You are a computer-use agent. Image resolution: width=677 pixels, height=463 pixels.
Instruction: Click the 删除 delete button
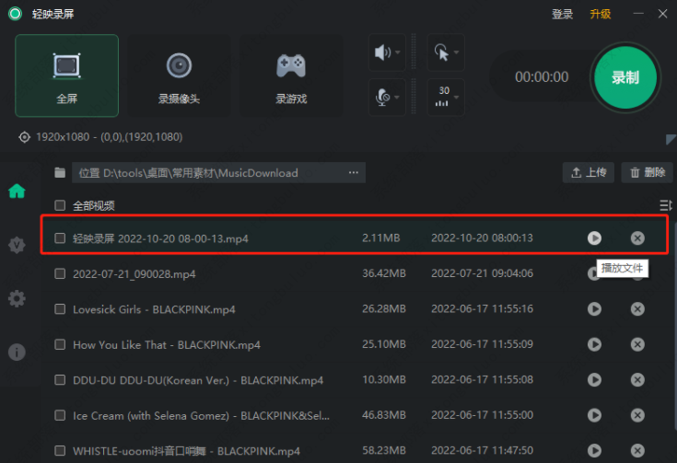[x=647, y=173]
